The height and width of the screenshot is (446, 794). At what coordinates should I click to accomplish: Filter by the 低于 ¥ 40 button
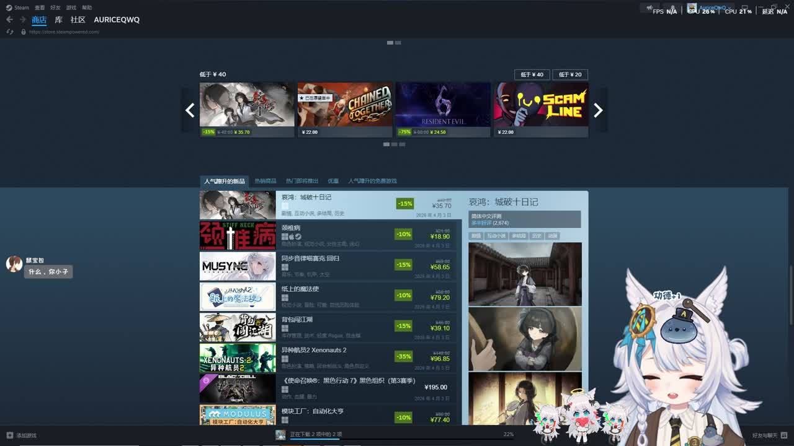pos(532,74)
